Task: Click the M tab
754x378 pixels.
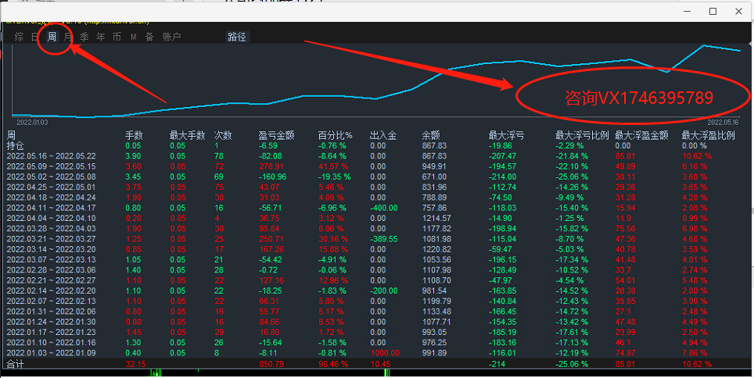Action: tap(133, 37)
